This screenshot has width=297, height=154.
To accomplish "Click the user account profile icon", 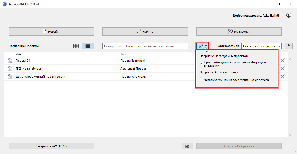I will point(289,15).
